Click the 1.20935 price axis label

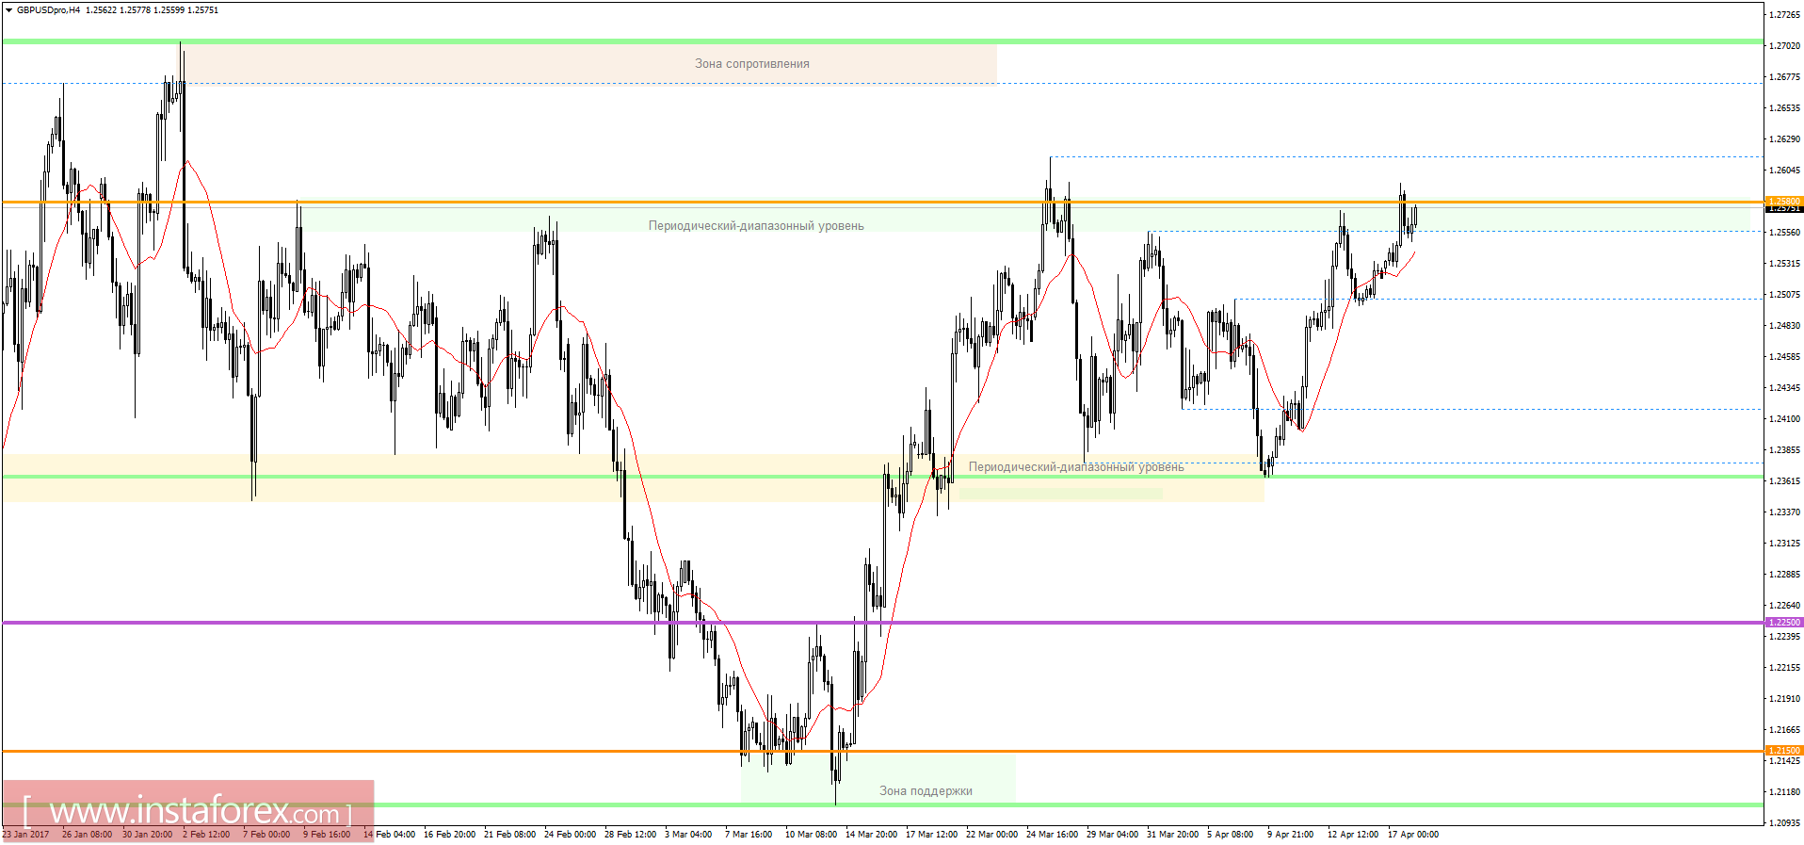pos(1784,823)
